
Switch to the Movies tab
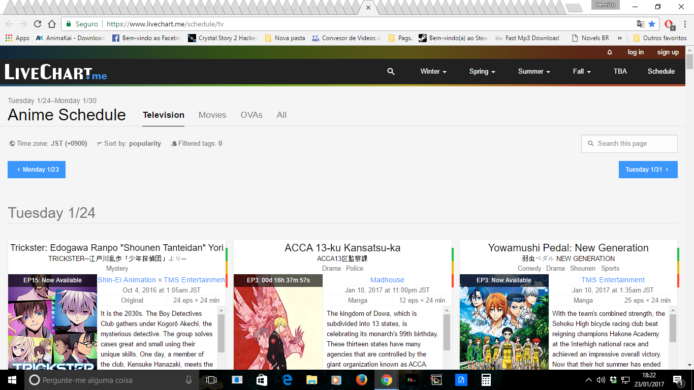click(212, 115)
